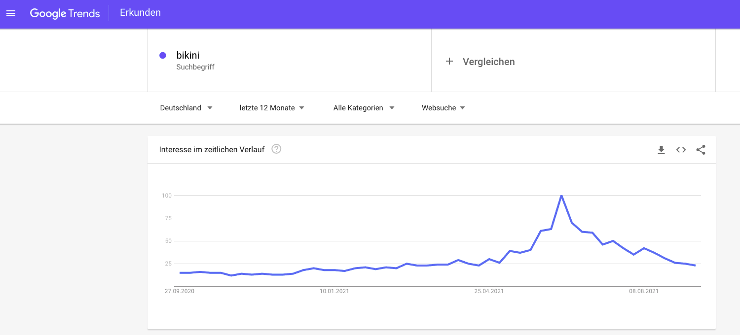Image resolution: width=740 pixels, height=335 pixels.
Task: Click the Google Trends logo
Action: pos(65,13)
